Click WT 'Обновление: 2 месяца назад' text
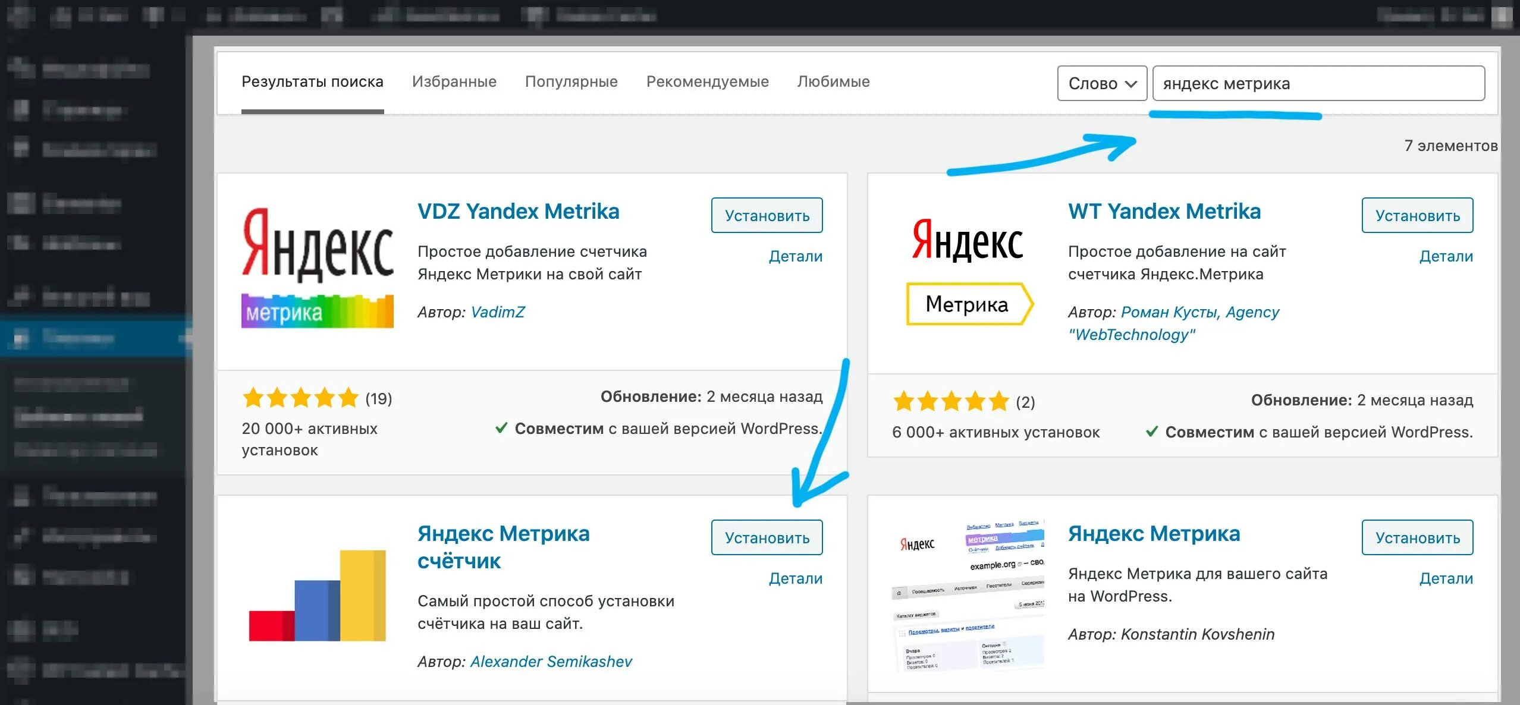Image resolution: width=1520 pixels, height=705 pixels. (x=1362, y=400)
